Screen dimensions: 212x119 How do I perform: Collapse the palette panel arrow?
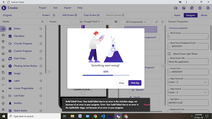pyautogui.click(x=49, y=72)
